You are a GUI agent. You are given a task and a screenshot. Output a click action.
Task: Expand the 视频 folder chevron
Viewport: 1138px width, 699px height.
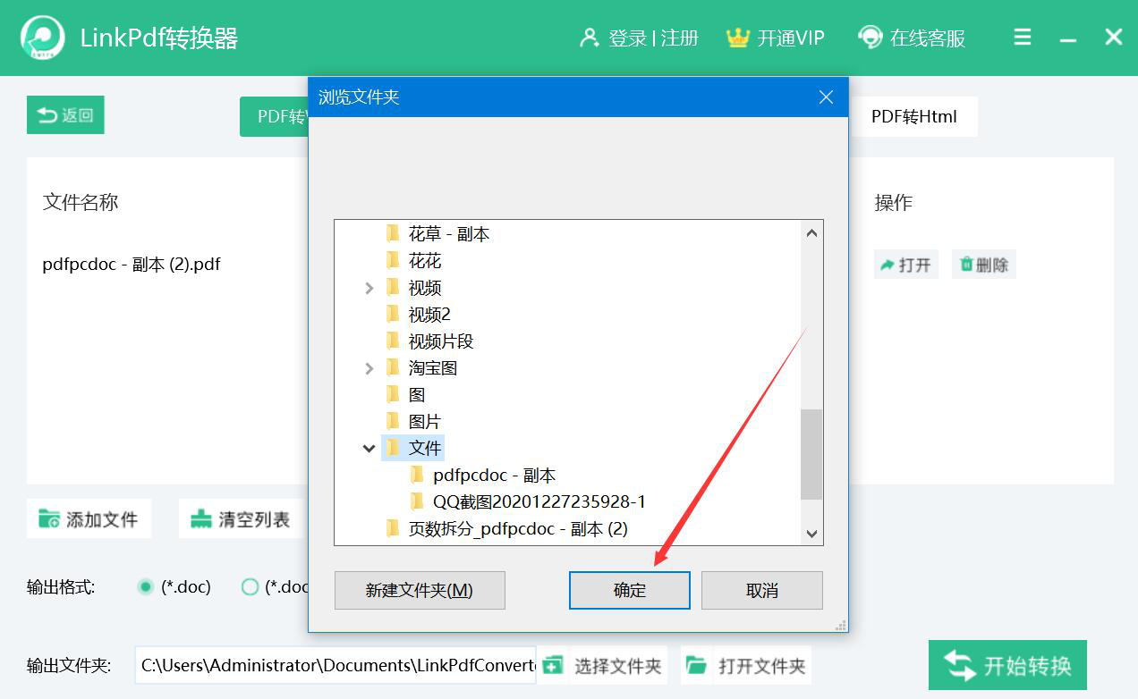(369, 288)
